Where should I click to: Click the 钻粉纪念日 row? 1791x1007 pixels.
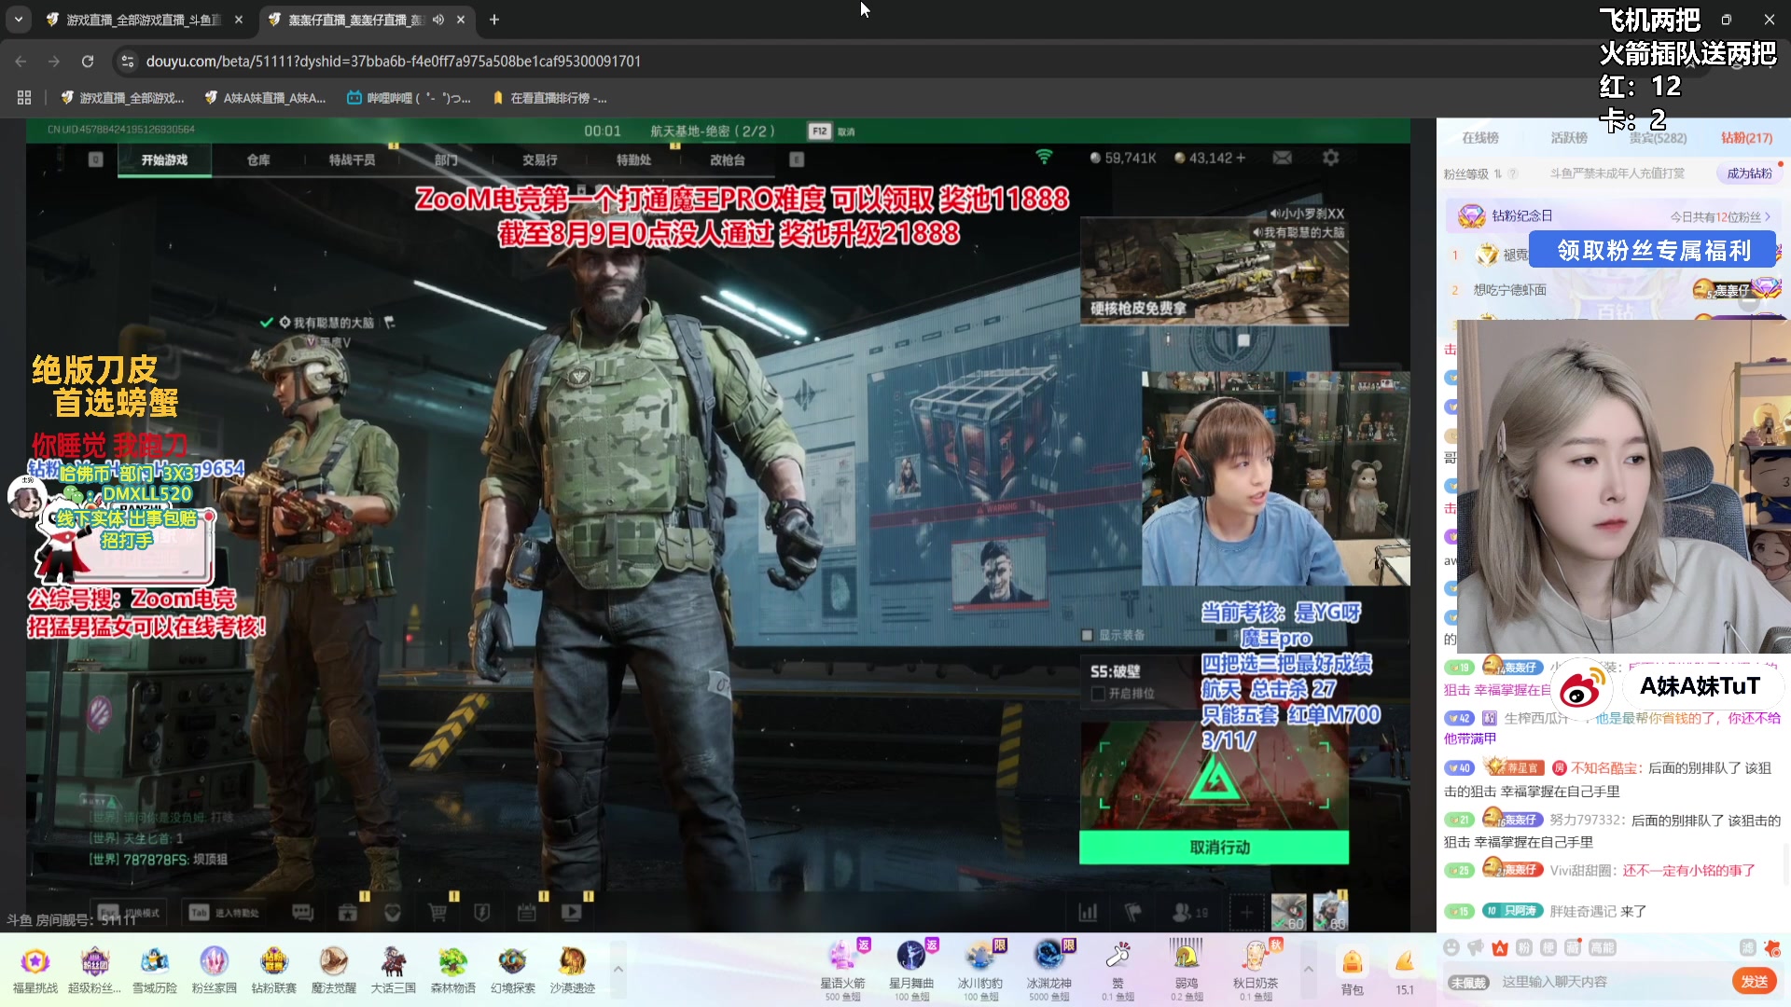tap(1616, 216)
